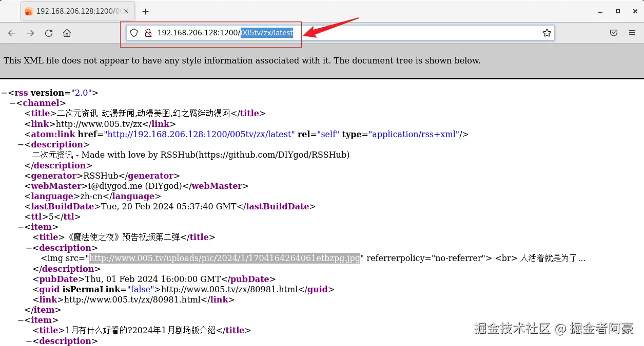Click webMaster value i@diygod.me (DIYgod)

click(136, 186)
